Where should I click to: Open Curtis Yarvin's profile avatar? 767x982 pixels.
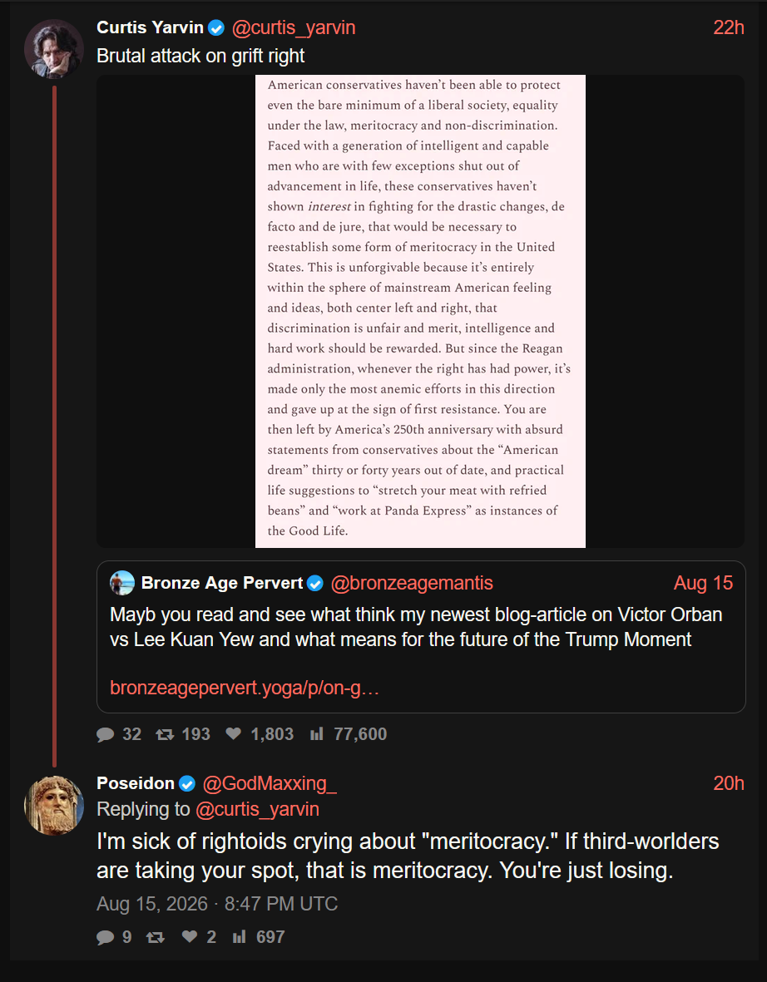[54, 49]
